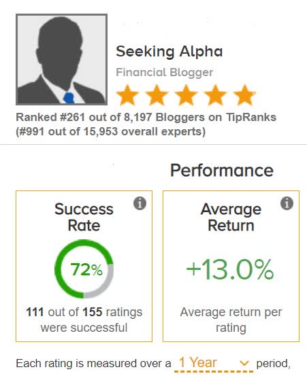Open the 1 Year period dropdown
The width and height of the screenshot is (307, 376).
[214, 363]
